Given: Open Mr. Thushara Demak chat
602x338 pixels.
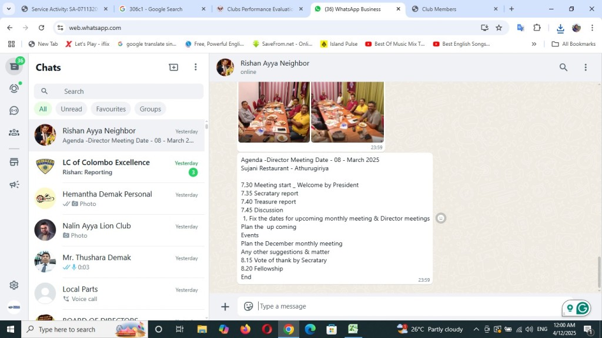Looking at the screenshot, I should click(x=117, y=262).
